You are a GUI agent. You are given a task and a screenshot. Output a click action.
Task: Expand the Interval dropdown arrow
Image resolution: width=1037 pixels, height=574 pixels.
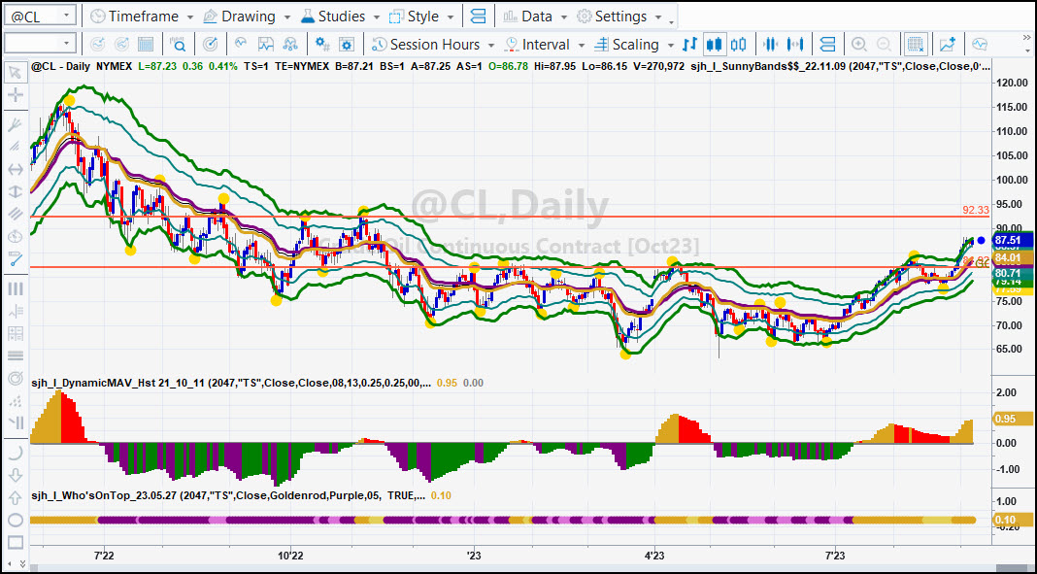click(x=582, y=45)
